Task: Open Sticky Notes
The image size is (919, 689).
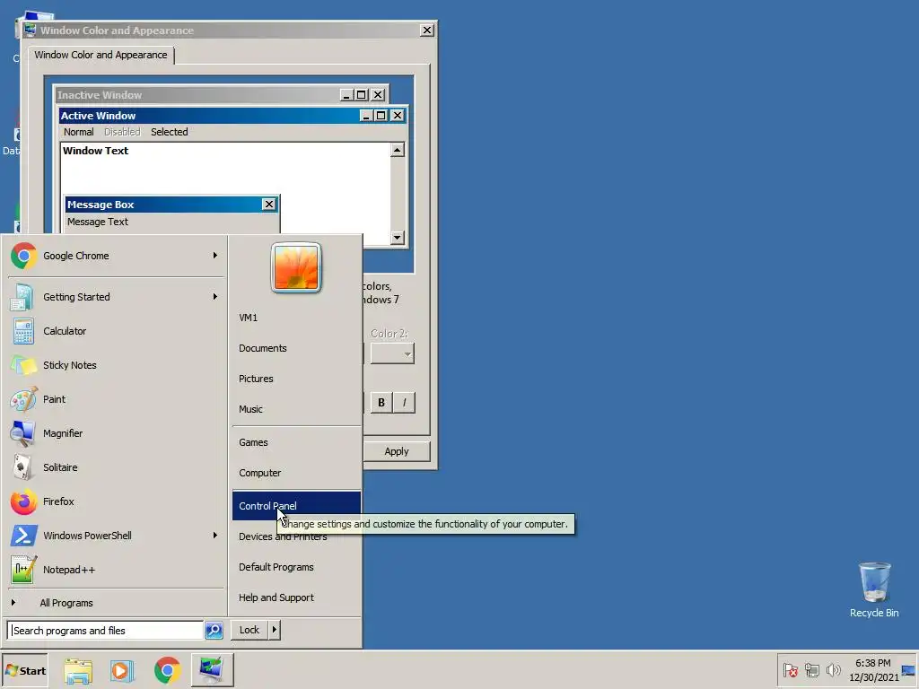Action: point(114,365)
